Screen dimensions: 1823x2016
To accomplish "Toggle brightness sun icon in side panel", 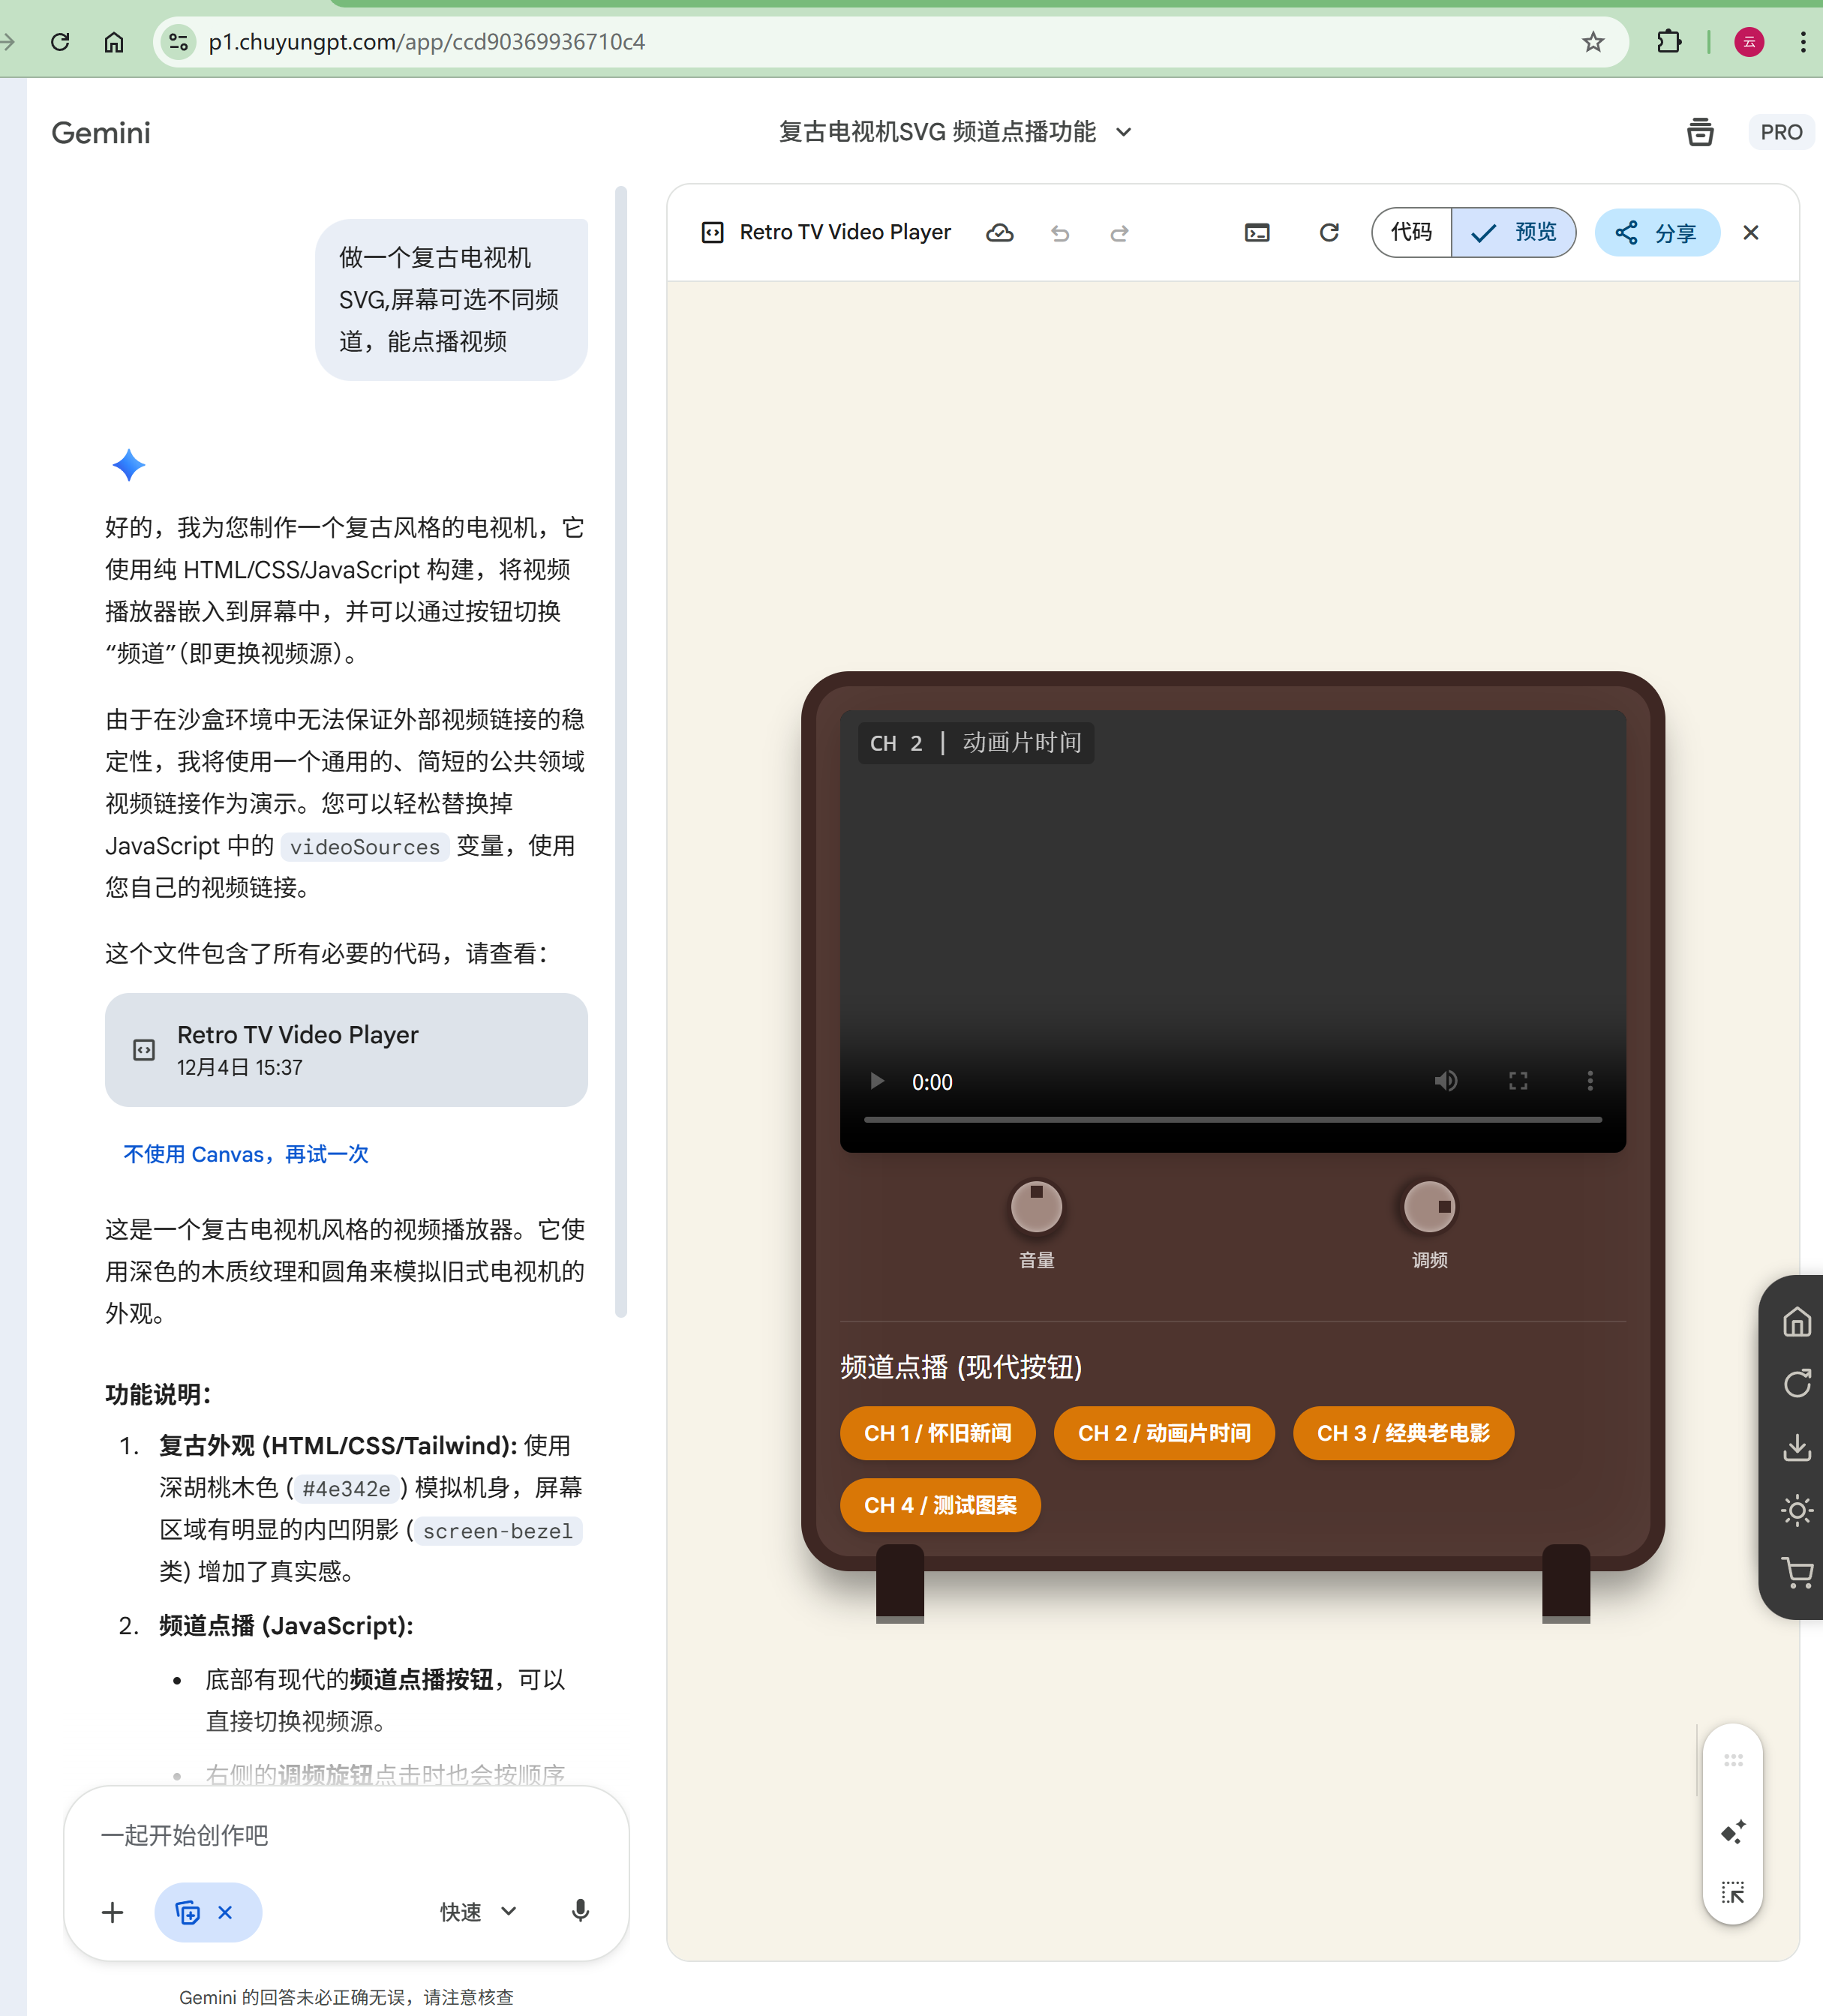I will (x=1796, y=1510).
